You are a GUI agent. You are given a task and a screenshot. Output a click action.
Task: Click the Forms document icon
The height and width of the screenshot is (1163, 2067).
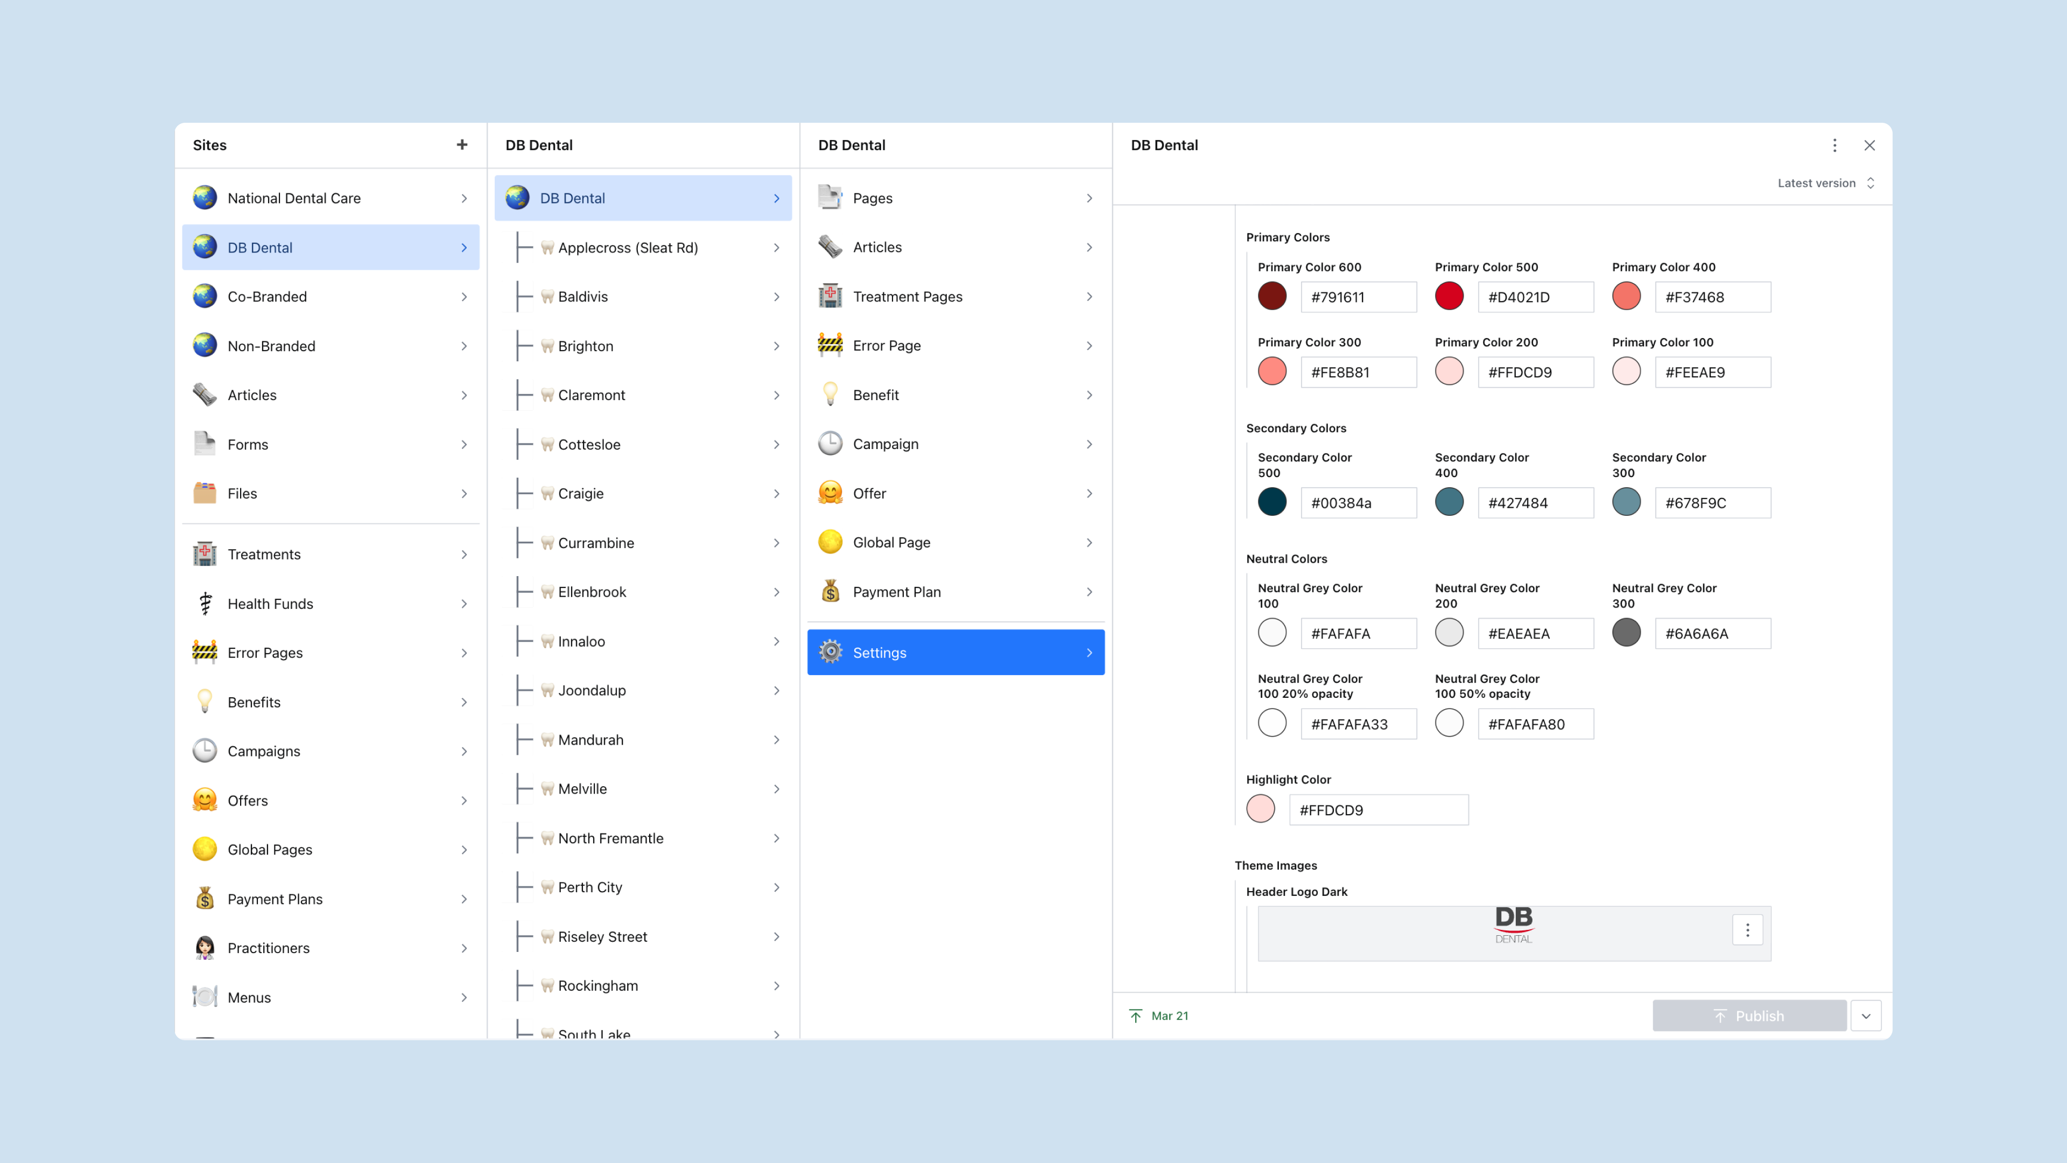coord(205,444)
